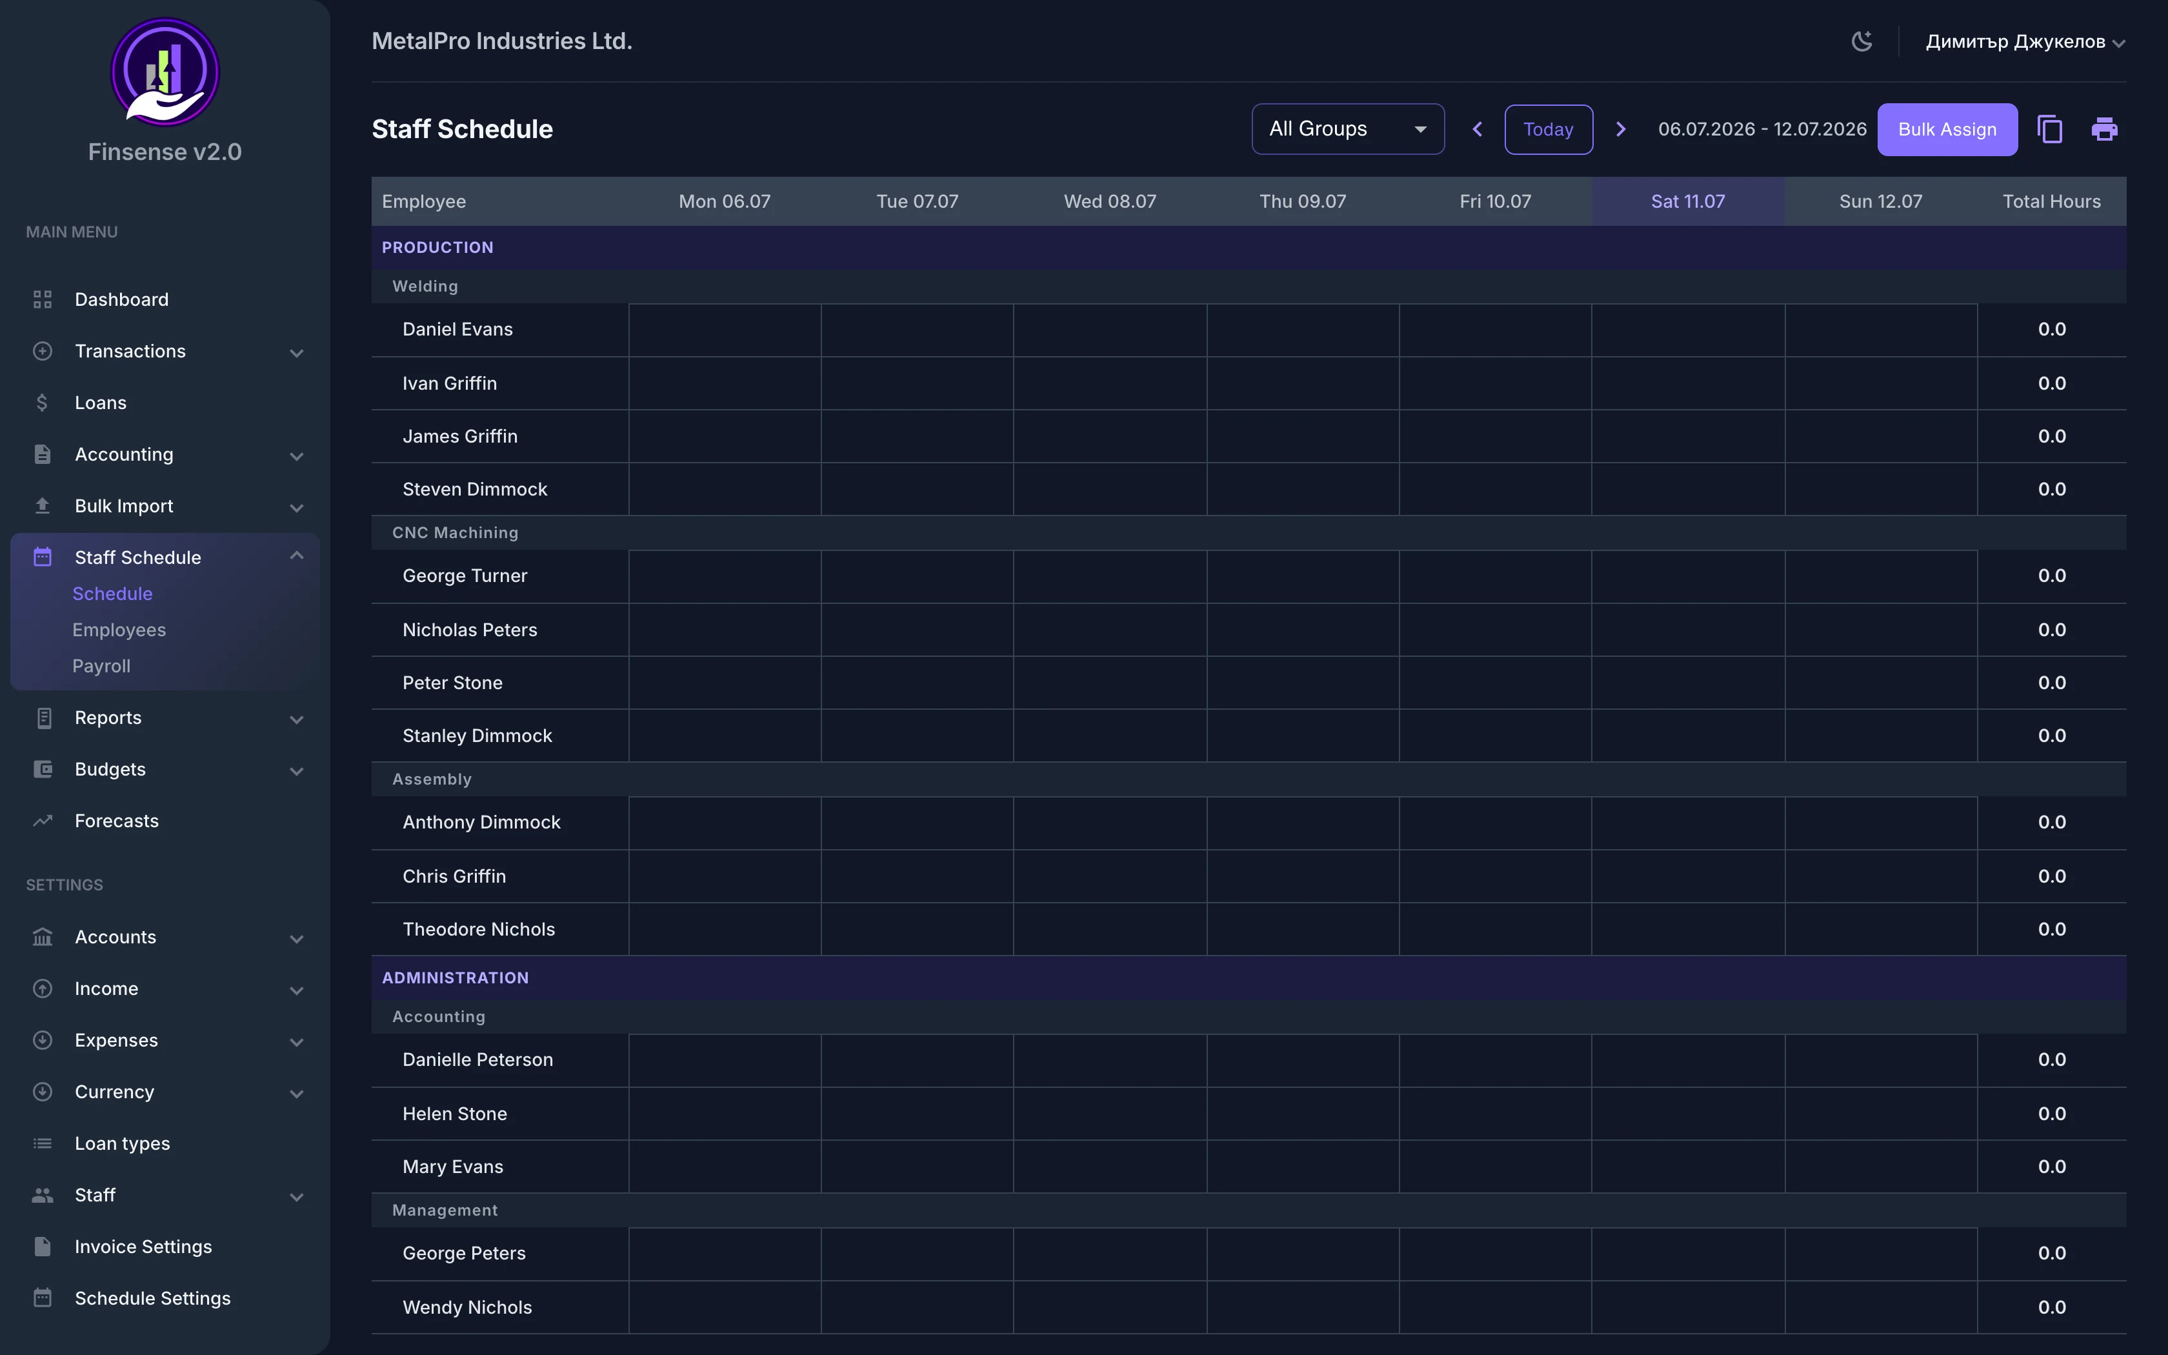Click the Transactions plus-circle icon
Image resolution: width=2168 pixels, height=1355 pixels.
click(x=42, y=351)
